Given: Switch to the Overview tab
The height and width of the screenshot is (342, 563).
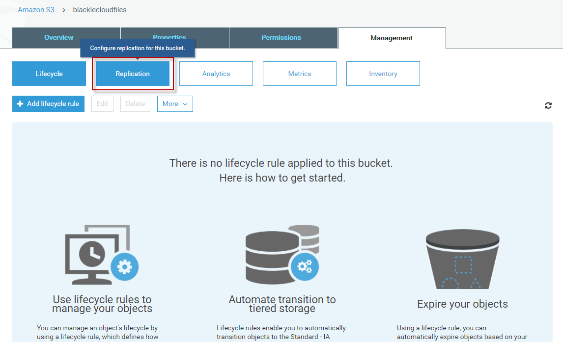Looking at the screenshot, I should tap(59, 38).
